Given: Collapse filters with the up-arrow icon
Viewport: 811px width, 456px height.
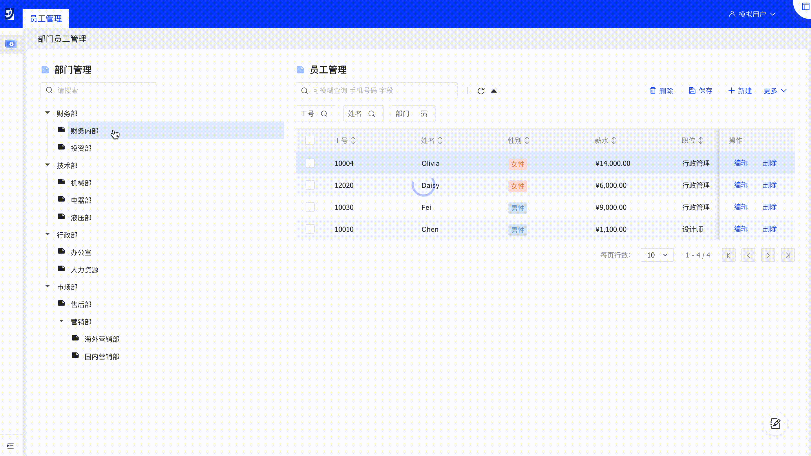Looking at the screenshot, I should 494,91.
